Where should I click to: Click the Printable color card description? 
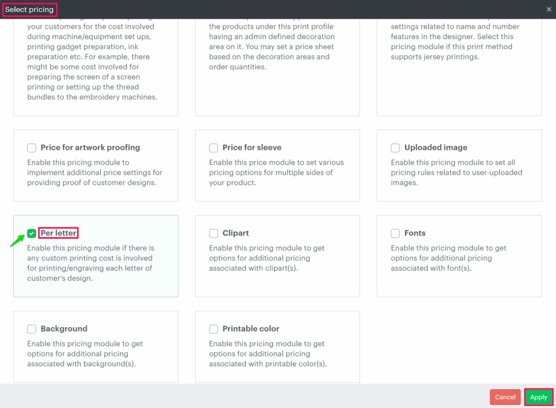point(267,354)
